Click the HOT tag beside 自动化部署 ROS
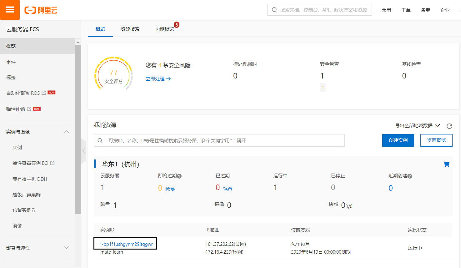The height and width of the screenshot is (268, 461). (52, 93)
